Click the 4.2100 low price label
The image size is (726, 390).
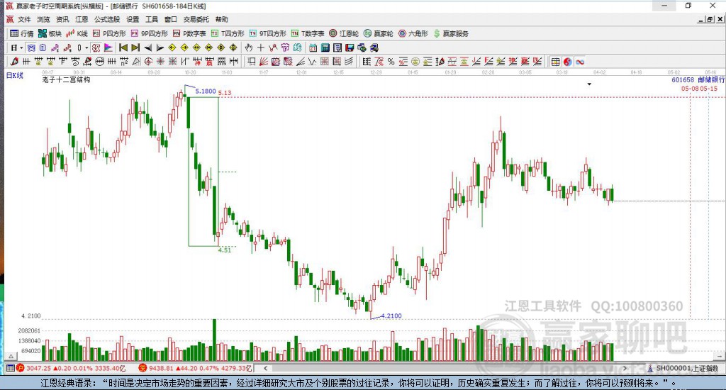pyautogui.click(x=391, y=316)
